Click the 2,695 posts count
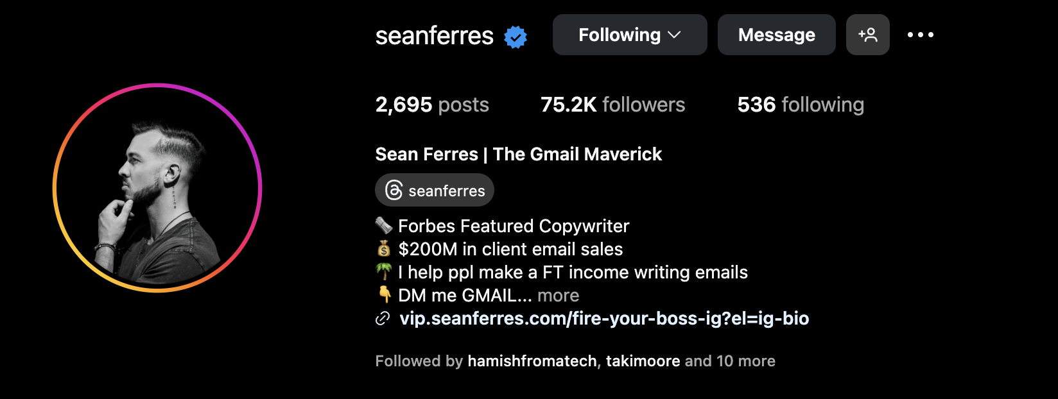 432,105
